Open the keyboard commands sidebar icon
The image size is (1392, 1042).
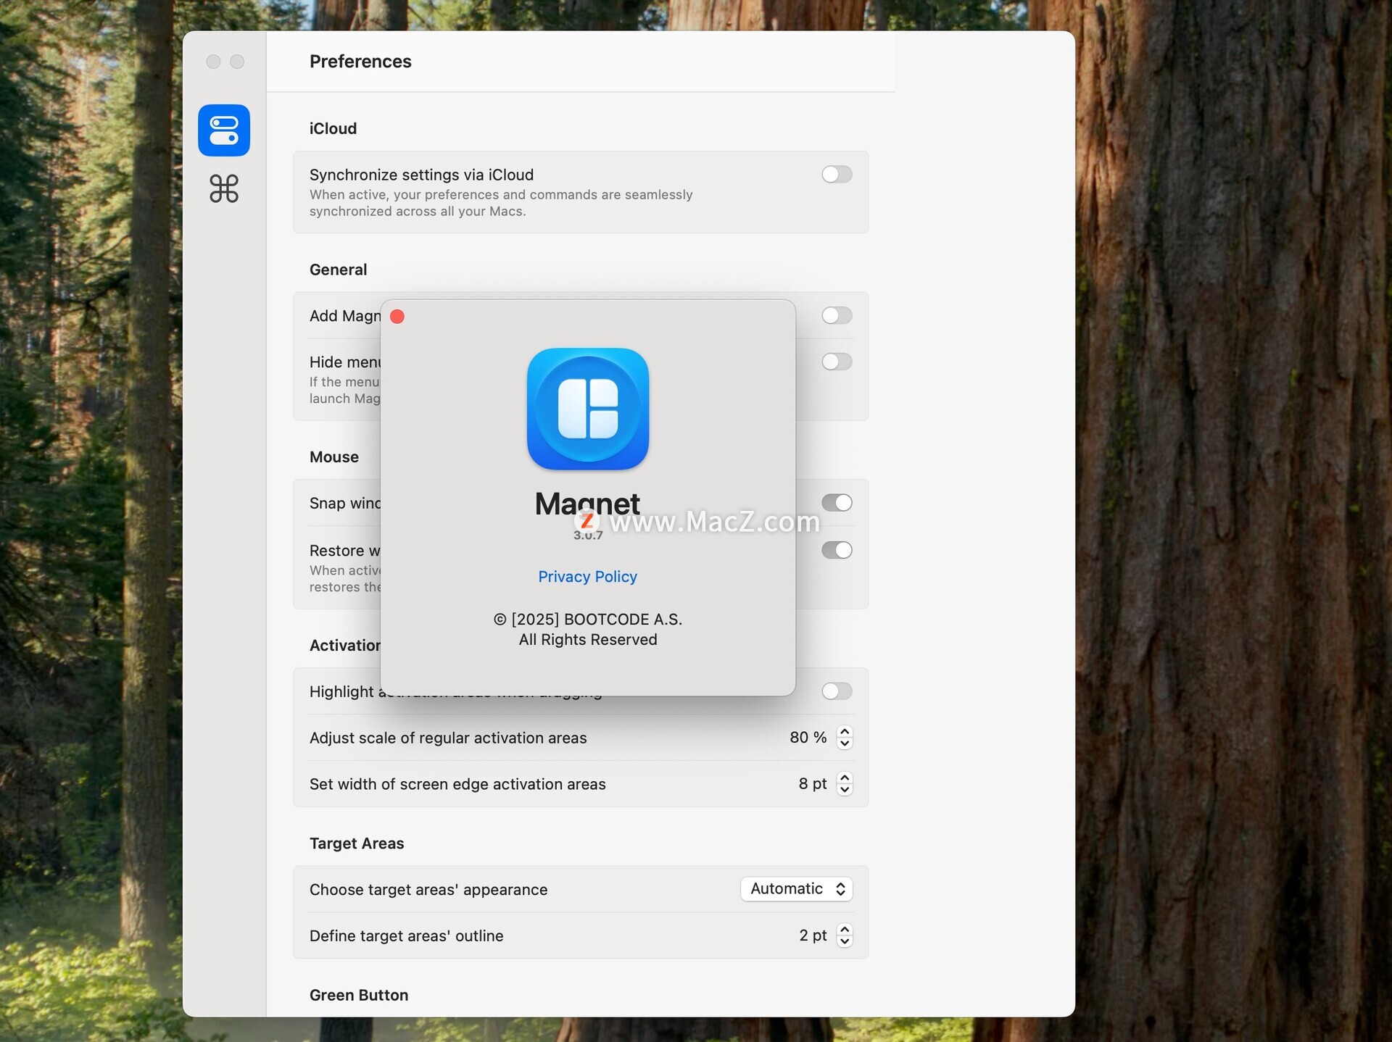[x=224, y=188]
